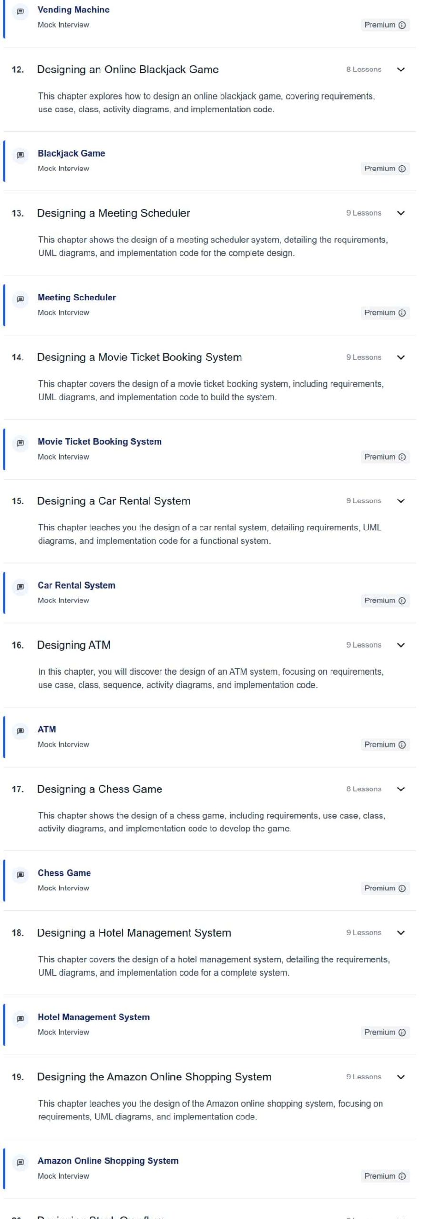421x1219 pixels.
Task: Toggle the Hotel Management System chapter chevron
Action: [x=401, y=933]
